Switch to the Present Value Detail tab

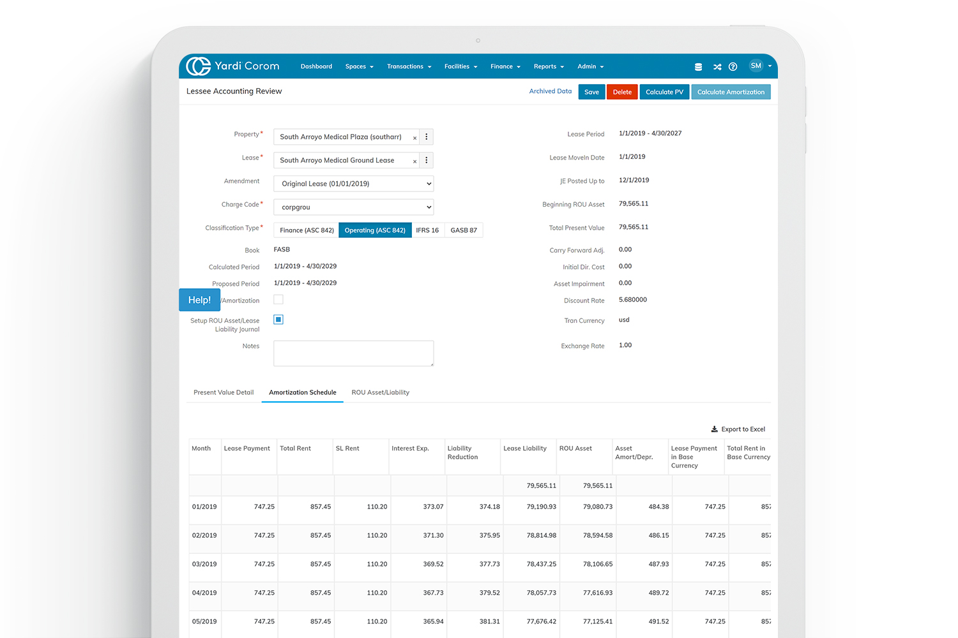(224, 392)
